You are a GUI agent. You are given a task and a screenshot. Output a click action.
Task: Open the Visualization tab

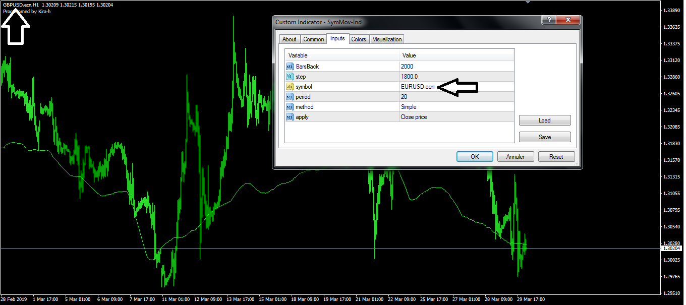387,39
